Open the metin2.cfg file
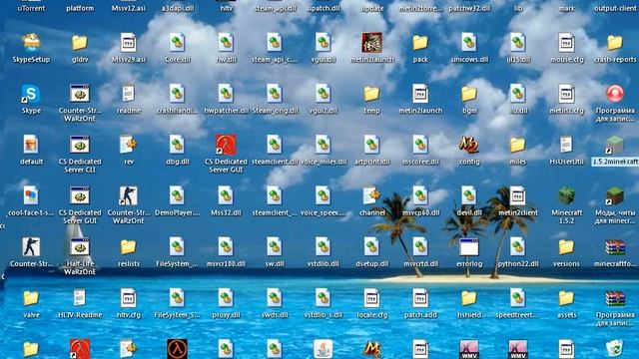Screen dimensions: 639x359 pos(566,94)
